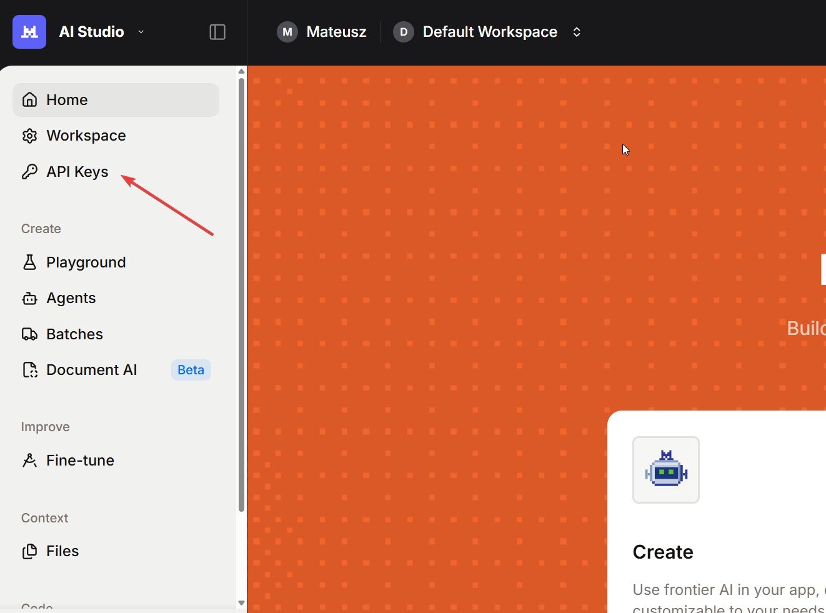The width and height of the screenshot is (826, 613).
Task: Click the Default Workspace 'D' avatar
Action: pyautogui.click(x=404, y=32)
